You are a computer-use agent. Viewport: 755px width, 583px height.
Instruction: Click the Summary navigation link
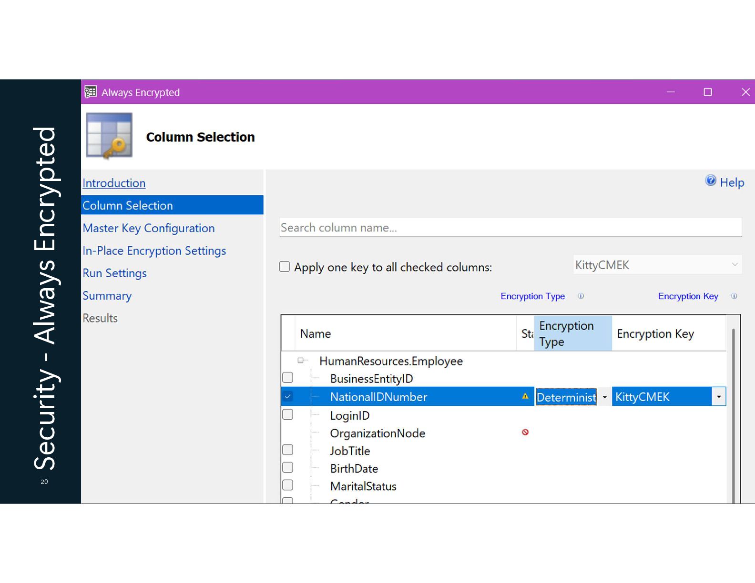pyautogui.click(x=107, y=296)
